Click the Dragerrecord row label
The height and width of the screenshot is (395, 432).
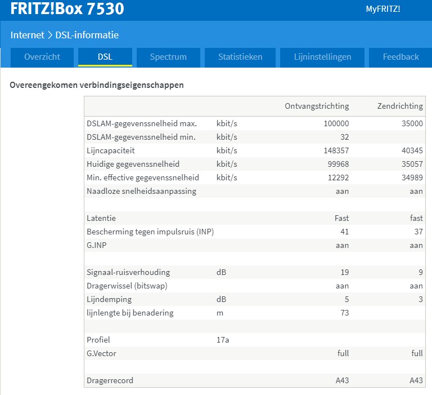[110, 380]
